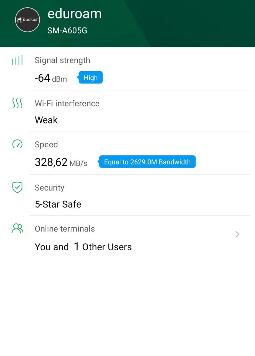Click the security shield checkmark icon
The image size is (255, 356).
[17, 187]
